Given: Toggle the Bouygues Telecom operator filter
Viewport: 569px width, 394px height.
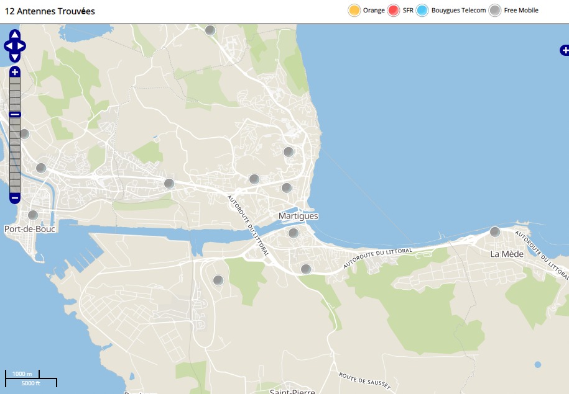Looking at the screenshot, I should 423,11.
